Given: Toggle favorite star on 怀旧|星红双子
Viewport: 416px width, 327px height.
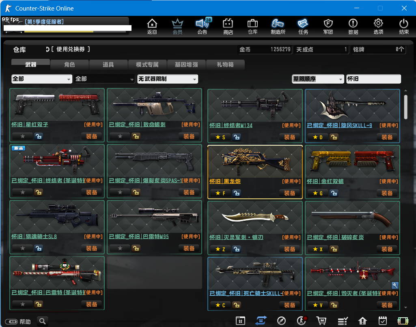Looking at the screenshot, I should (23, 136).
